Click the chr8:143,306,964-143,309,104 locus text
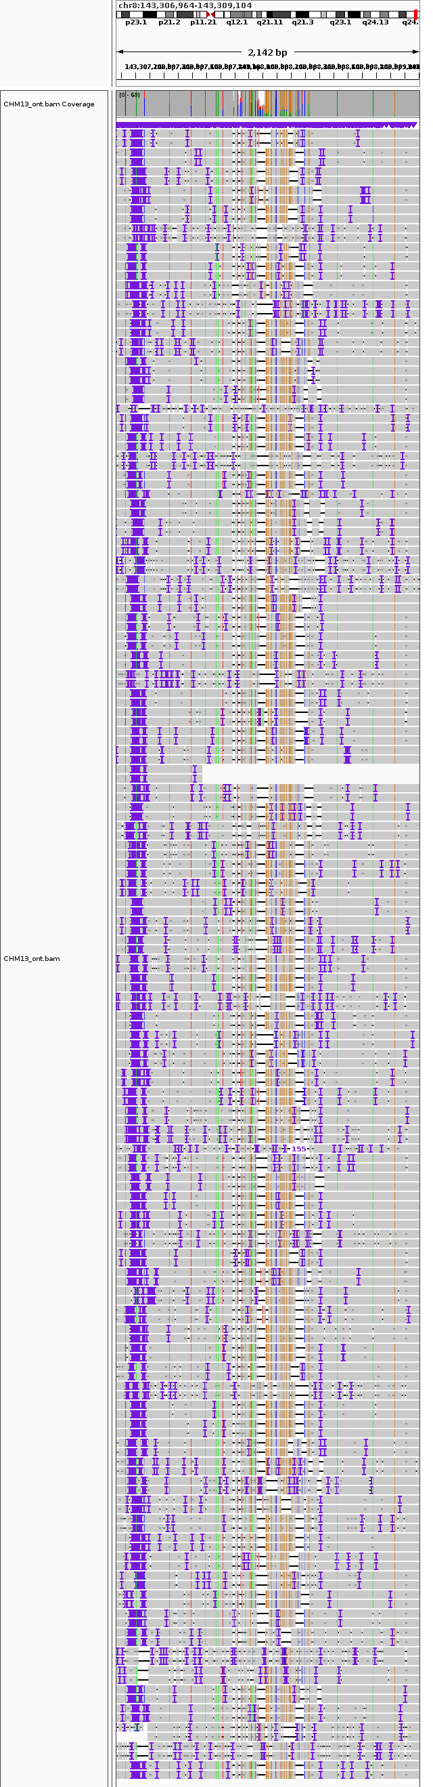 pyautogui.click(x=185, y=5)
